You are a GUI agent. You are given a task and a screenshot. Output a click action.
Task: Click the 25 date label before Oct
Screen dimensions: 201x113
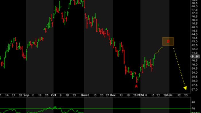[47, 95]
